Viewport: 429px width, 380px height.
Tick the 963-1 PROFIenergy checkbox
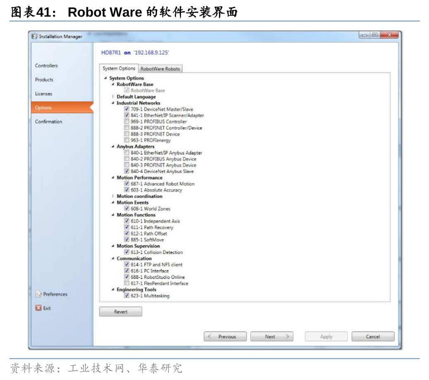(x=126, y=140)
